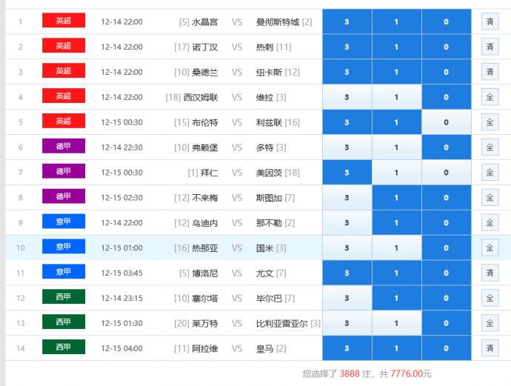Viewport: 511px width, 386px height.
Task: Click 清 button in the 博洛尼 vs 尤文 row
Action: (490, 273)
